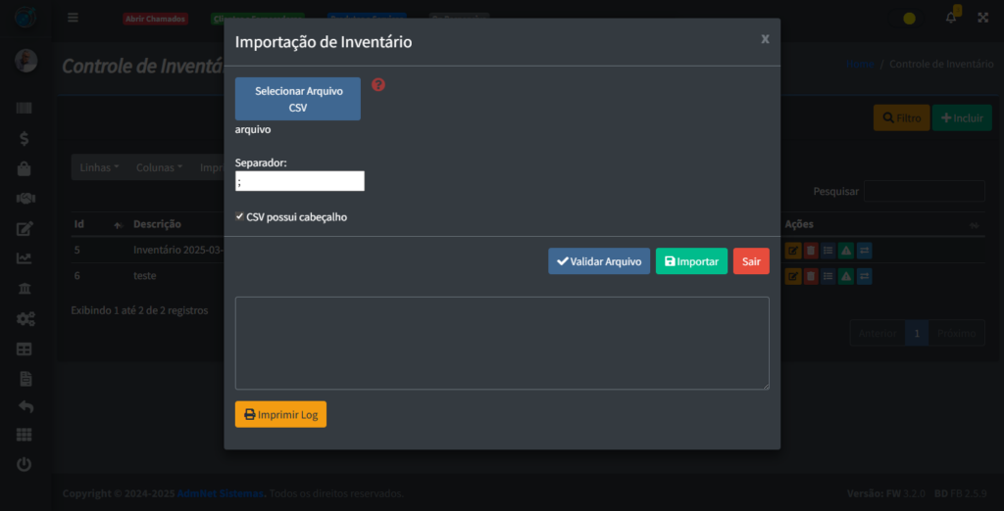This screenshot has height=511, width=1004.
Task: Click into the Separador input field
Action: point(300,181)
